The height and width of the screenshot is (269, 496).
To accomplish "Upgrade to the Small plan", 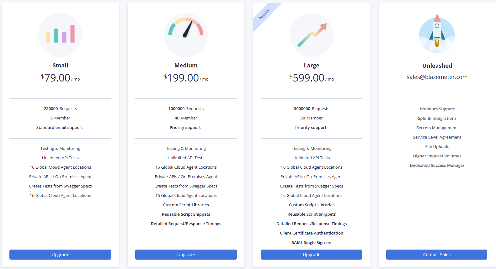I will pyautogui.click(x=60, y=255).
